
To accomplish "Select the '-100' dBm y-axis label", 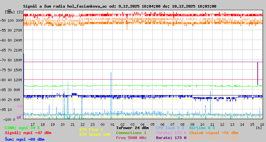I will point(7,120).
